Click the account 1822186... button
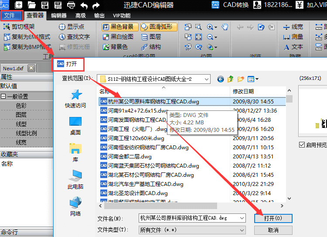This screenshot has height=237, width=327. [273, 5]
